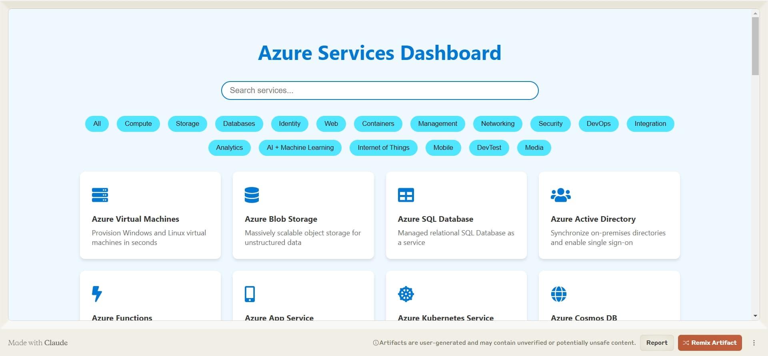This screenshot has width=768, height=356.
Task: Open the Azure Virtual Machines card title
Action: click(135, 219)
